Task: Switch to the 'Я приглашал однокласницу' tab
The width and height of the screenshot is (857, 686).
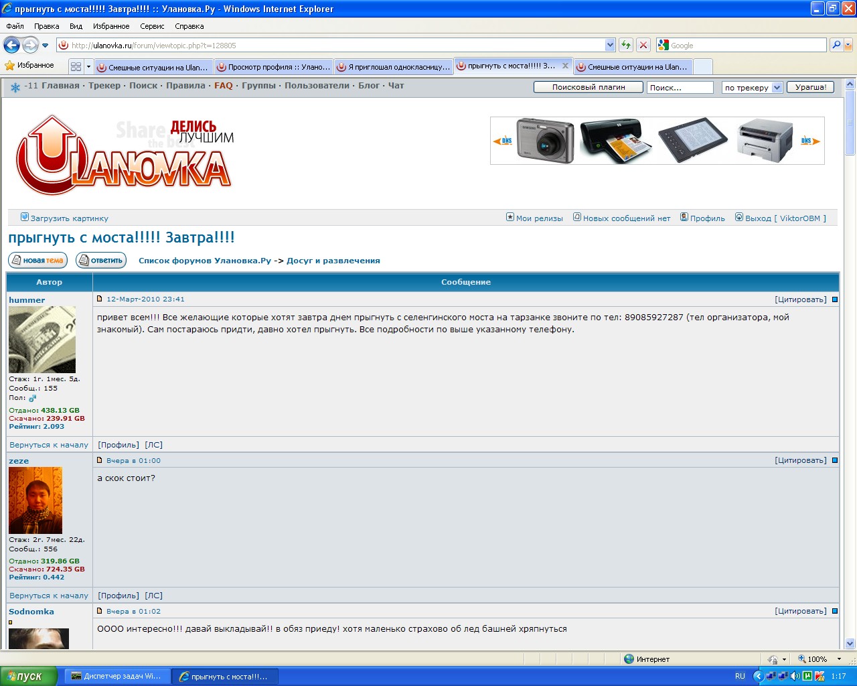Action: [x=394, y=66]
